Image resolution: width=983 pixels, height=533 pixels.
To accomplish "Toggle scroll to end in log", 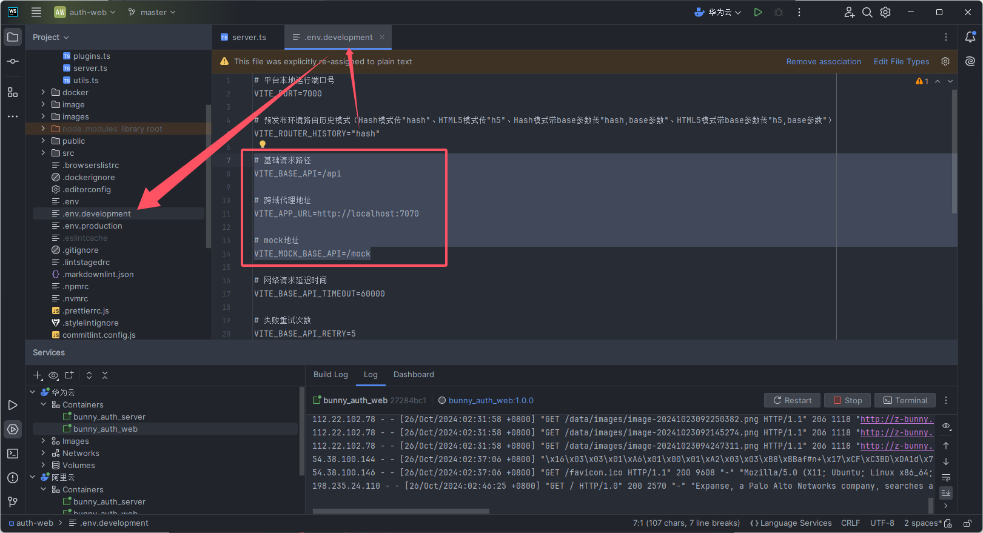I will [x=946, y=492].
